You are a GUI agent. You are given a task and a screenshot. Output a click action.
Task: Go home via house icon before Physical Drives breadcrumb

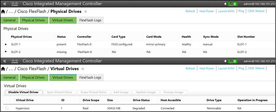[x=3, y=12]
